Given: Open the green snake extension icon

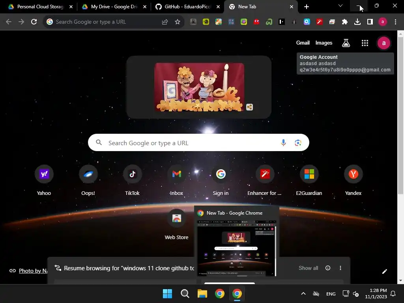Looking at the screenshot, I should point(269,22).
